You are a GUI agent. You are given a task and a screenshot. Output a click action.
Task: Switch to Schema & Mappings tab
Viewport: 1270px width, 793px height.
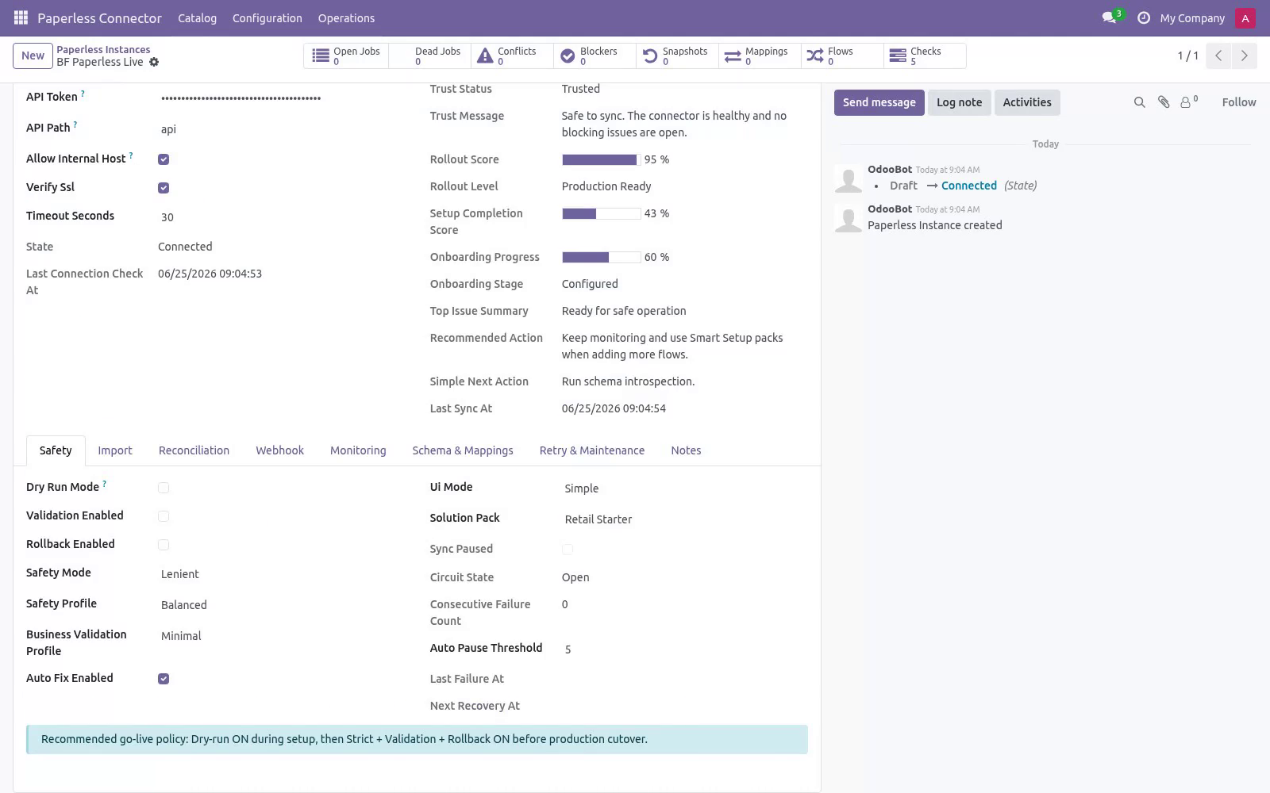463,450
